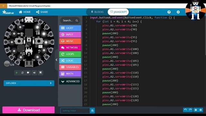Open the MUSIC toolbox category
Image resolution: width=206 pixels, height=116 pixels.
70,41
